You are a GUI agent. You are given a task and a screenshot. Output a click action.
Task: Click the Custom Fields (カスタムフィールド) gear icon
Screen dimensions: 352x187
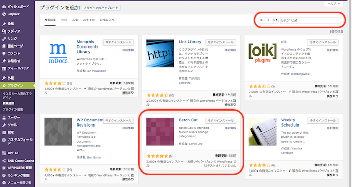(x=4, y=140)
